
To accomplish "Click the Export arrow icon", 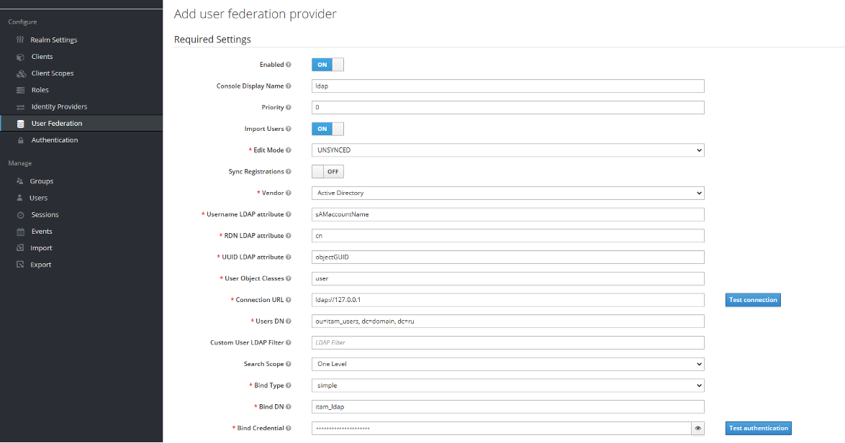I will tap(20, 265).
